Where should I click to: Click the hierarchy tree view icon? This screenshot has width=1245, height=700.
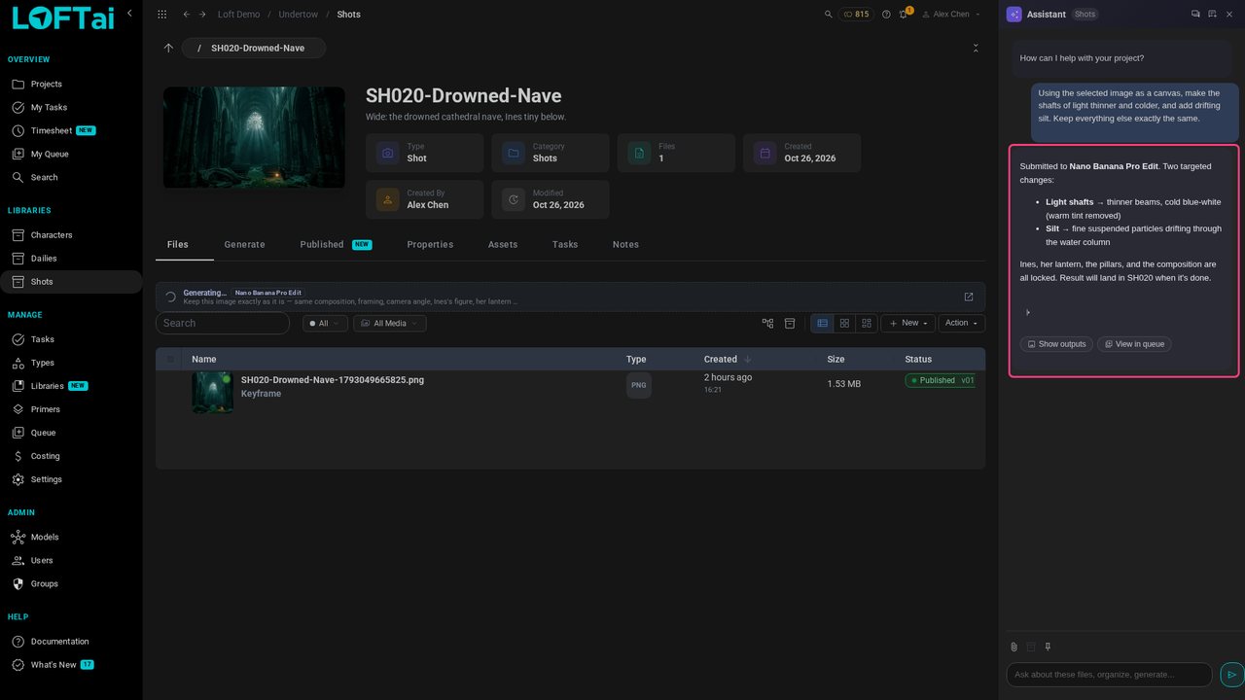pos(767,323)
